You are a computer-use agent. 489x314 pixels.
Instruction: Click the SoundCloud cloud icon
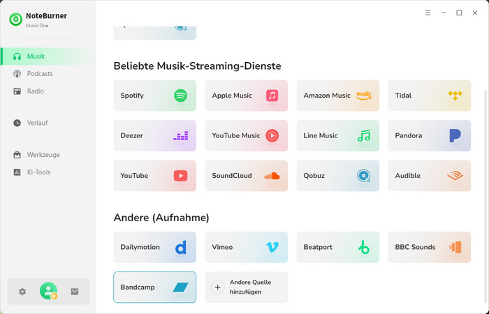coord(272,176)
